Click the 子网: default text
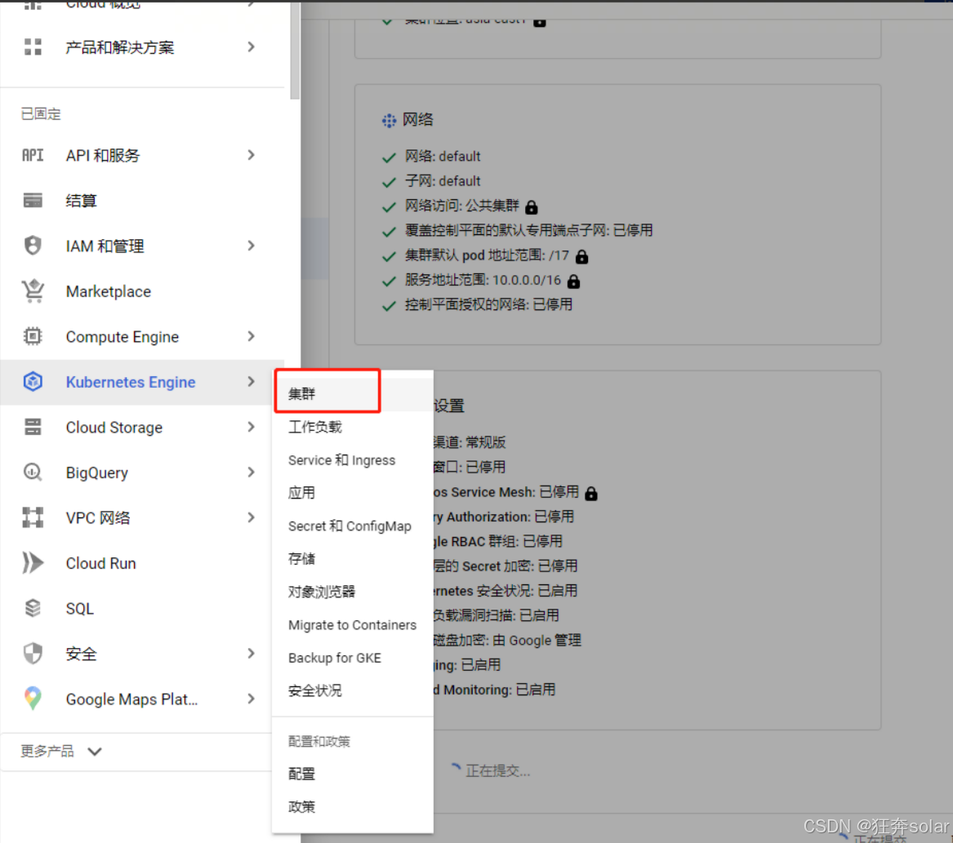 pos(443,181)
